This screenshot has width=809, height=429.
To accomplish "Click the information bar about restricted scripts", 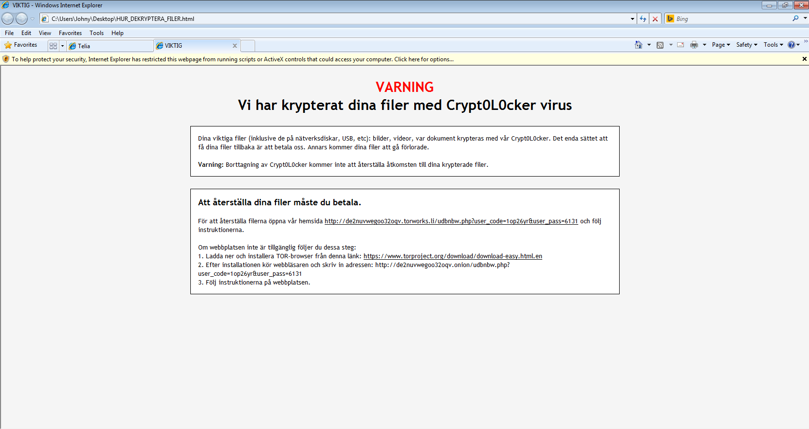I will coord(233,59).
